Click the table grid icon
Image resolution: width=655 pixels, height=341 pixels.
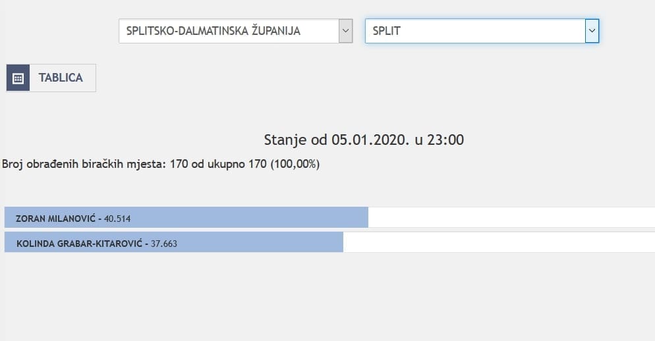[x=18, y=78]
